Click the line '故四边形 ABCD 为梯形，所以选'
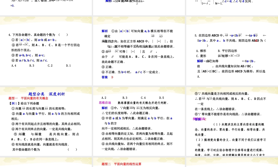This screenshot has width=278, height=167. 231,71
